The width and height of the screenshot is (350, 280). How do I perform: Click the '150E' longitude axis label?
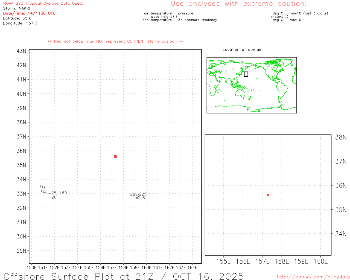point(31,268)
